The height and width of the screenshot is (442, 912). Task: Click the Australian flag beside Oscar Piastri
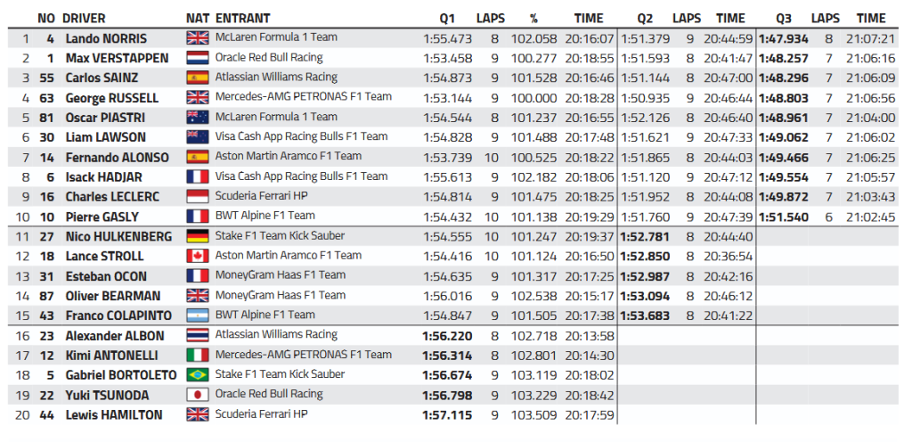point(197,118)
